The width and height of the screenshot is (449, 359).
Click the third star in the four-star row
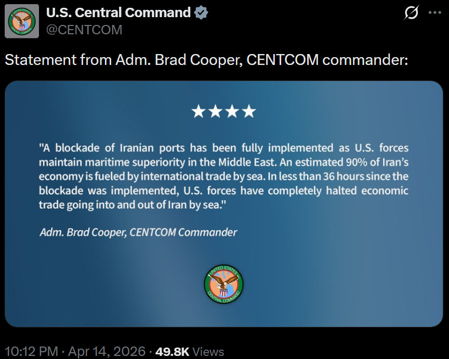click(x=232, y=111)
